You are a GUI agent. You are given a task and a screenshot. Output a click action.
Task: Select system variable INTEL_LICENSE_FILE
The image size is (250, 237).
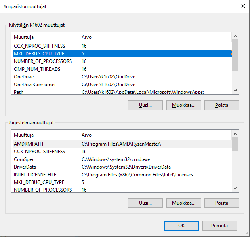pyautogui.click(x=122, y=175)
